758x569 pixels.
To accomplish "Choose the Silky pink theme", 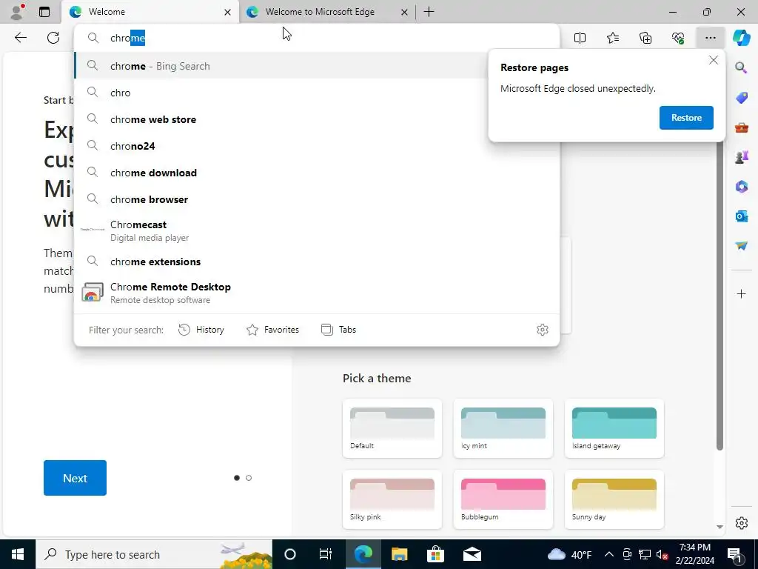I will [x=392, y=499].
